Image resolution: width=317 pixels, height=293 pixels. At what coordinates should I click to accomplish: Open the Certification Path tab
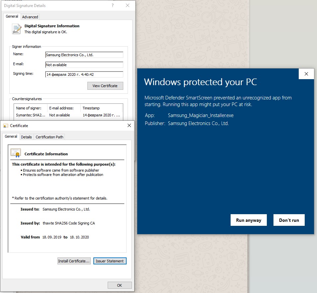(x=49, y=137)
